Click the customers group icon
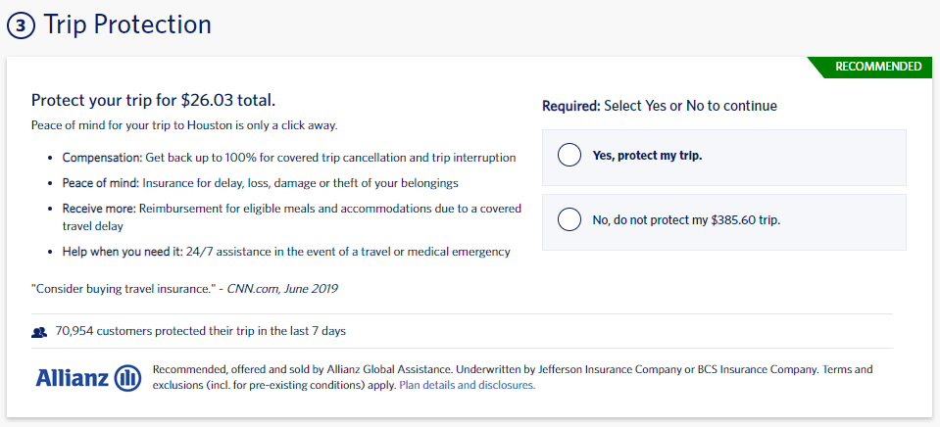The width and height of the screenshot is (940, 427). click(39, 331)
